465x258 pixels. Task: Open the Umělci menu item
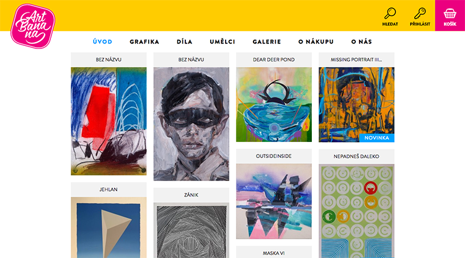[223, 42]
